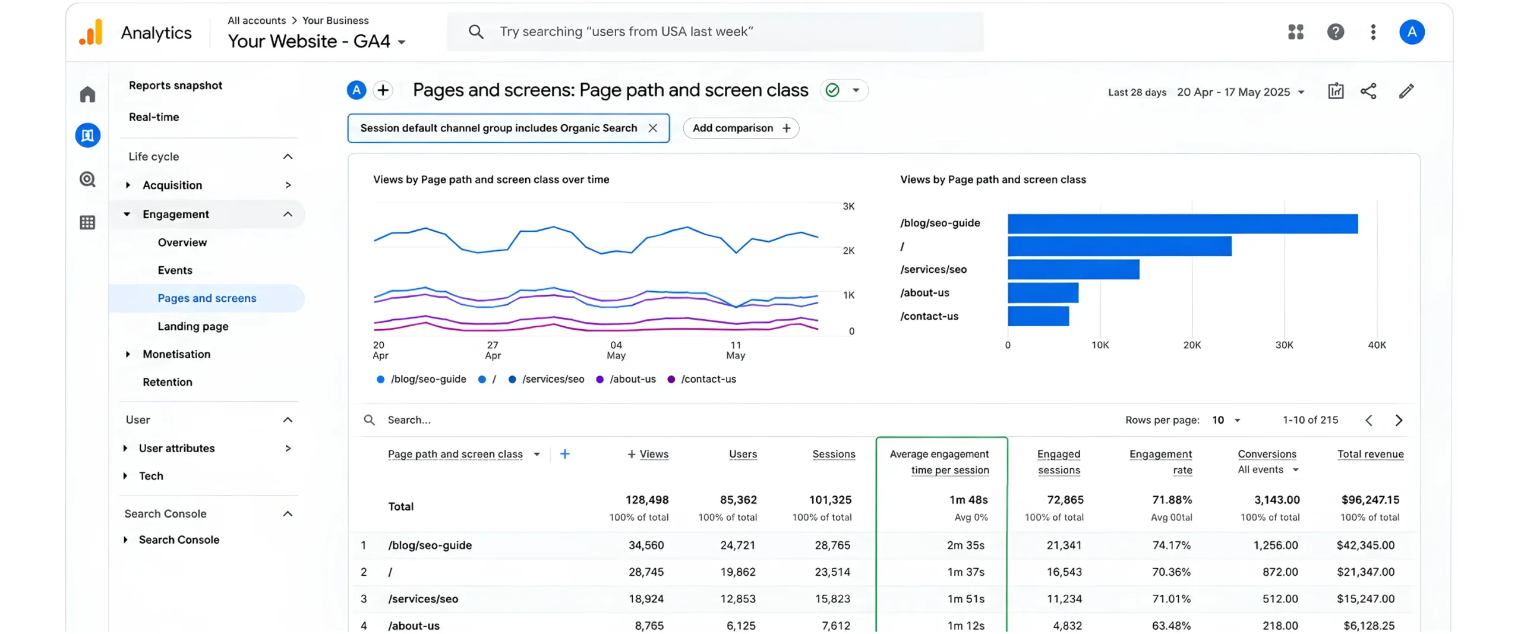Open the date range dropdown

pos(1240,92)
